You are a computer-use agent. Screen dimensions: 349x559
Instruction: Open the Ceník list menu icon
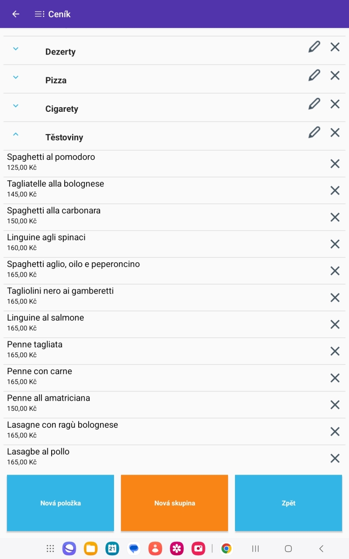click(x=40, y=14)
